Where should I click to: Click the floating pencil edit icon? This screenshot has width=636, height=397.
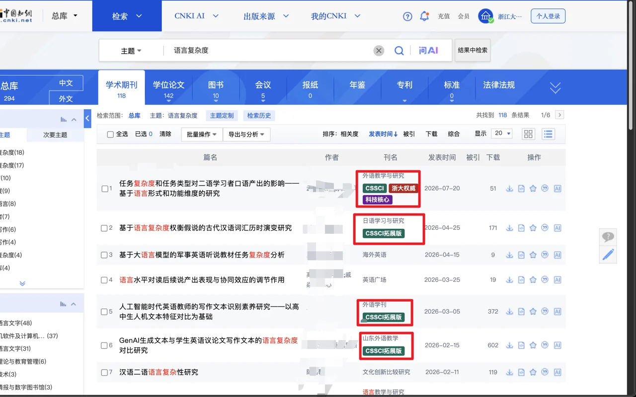(x=608, y=255)
